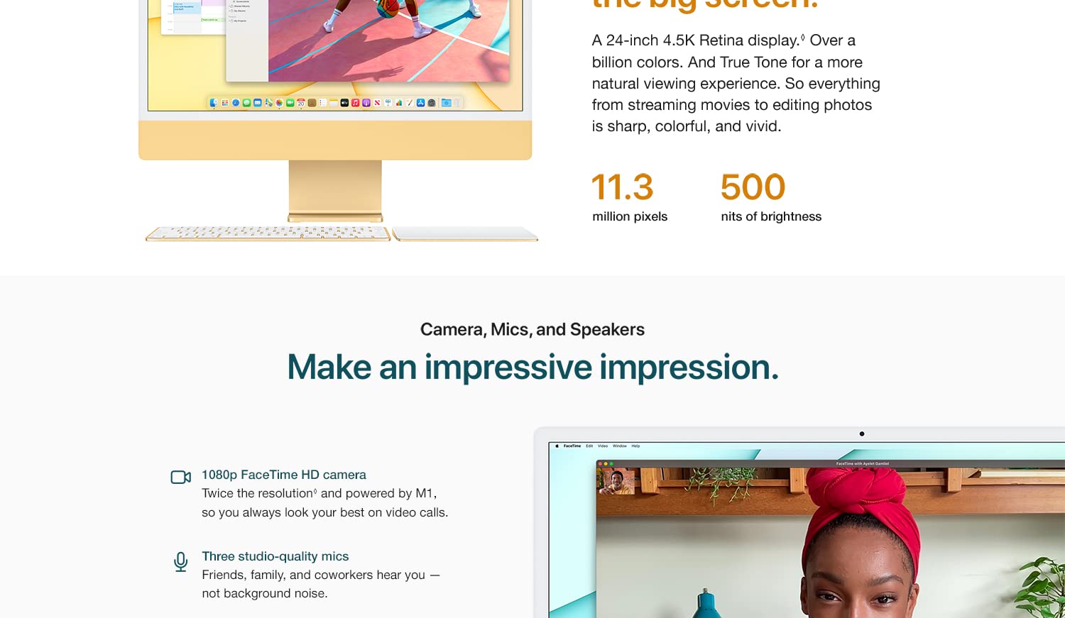The height and width of the screenshot is (618, 1065).
Task: Click the Retina display footnote symbol
Action: coord(803,37)
